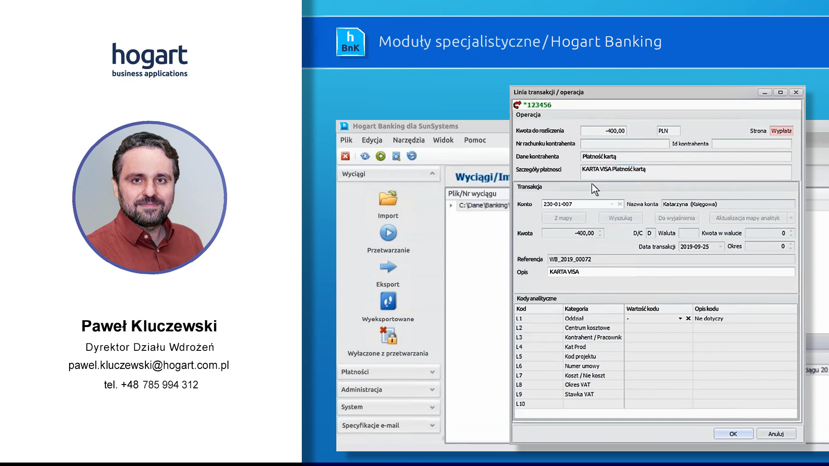The image size is (829, 466).
Task: Click the Aktualizacja mapy analityk button
Action: 748,218
